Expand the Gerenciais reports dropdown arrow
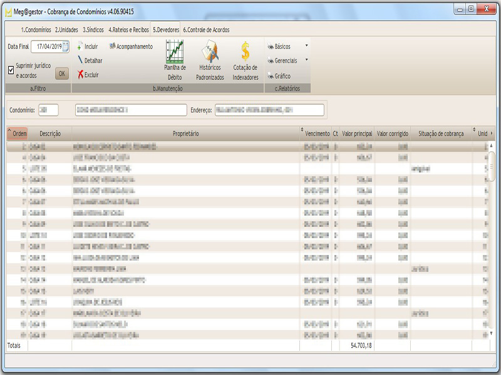 306,61
